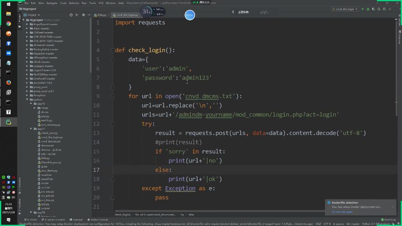This screenshot has width=402, height=226.
Task: Open the Tools menu
Action: point(92,3)
